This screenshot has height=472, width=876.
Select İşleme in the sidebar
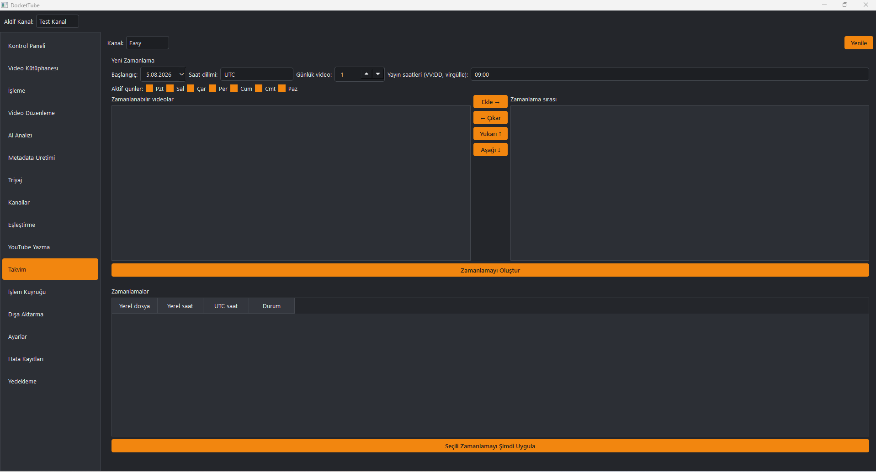(50, 90)
